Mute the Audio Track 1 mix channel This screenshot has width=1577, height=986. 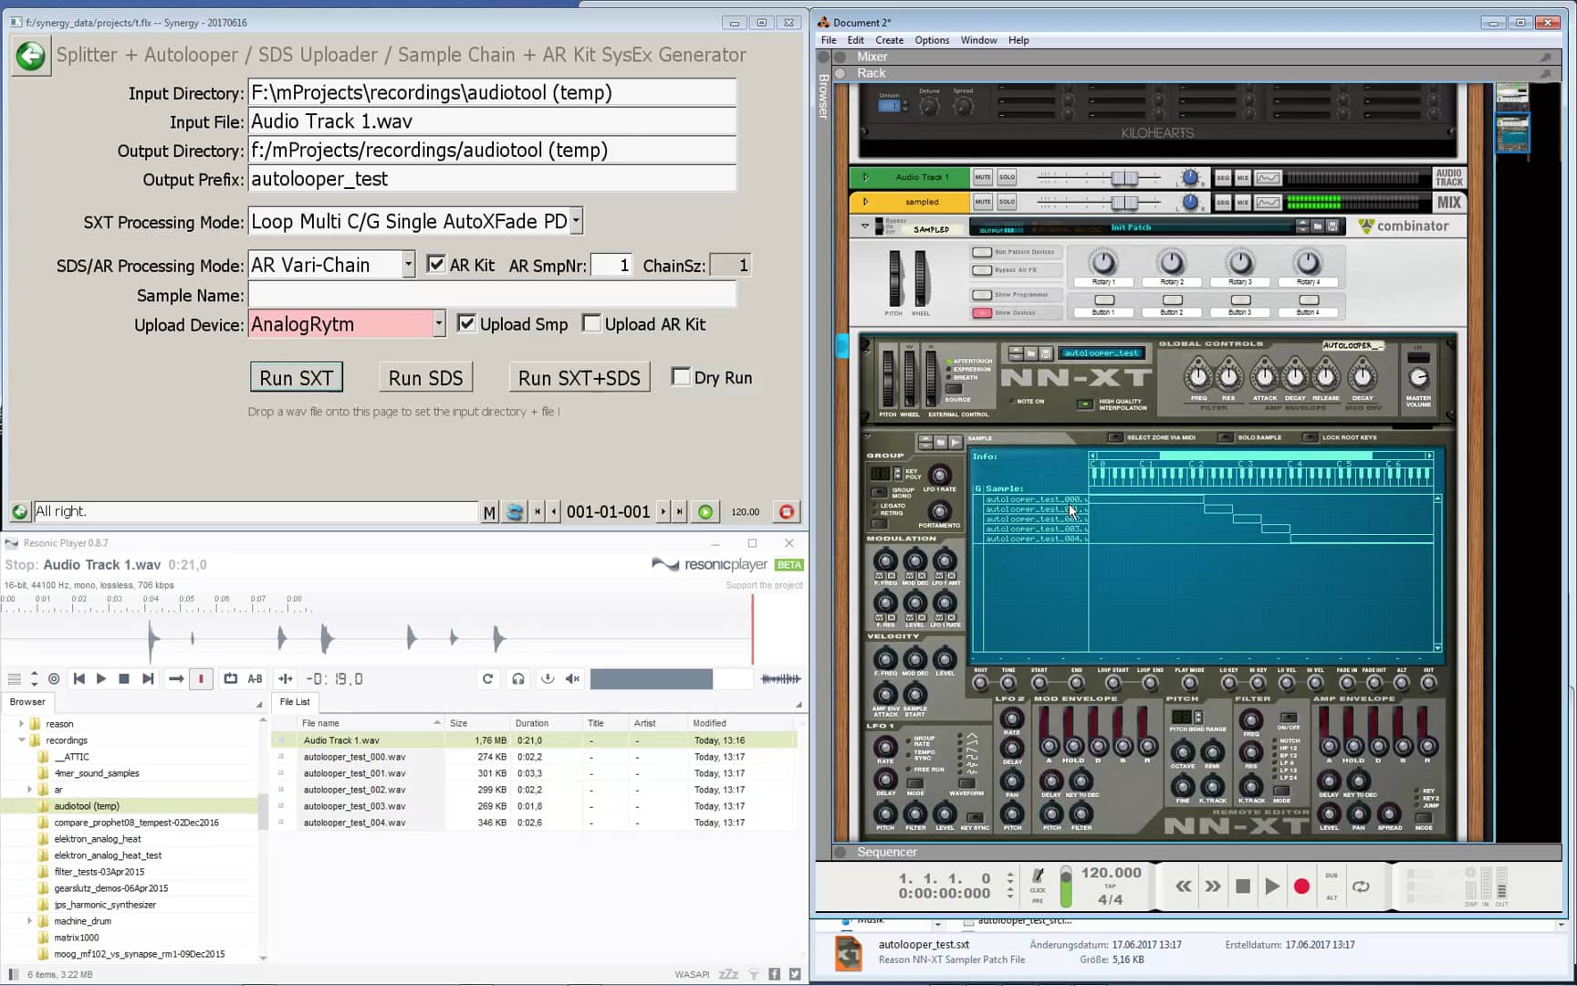[982, 177]
